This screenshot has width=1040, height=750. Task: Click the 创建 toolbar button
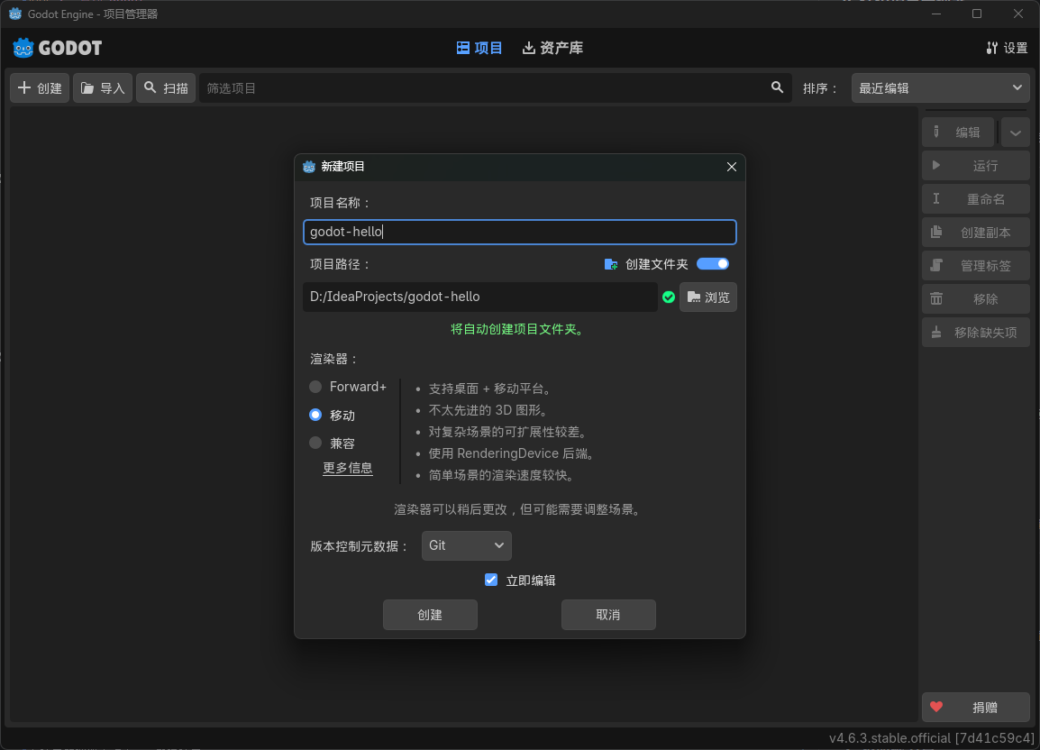40,88
